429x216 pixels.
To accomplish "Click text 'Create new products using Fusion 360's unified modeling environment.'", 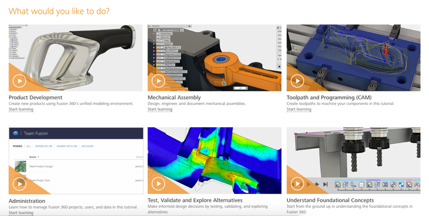I will click(x=71, y=104).
